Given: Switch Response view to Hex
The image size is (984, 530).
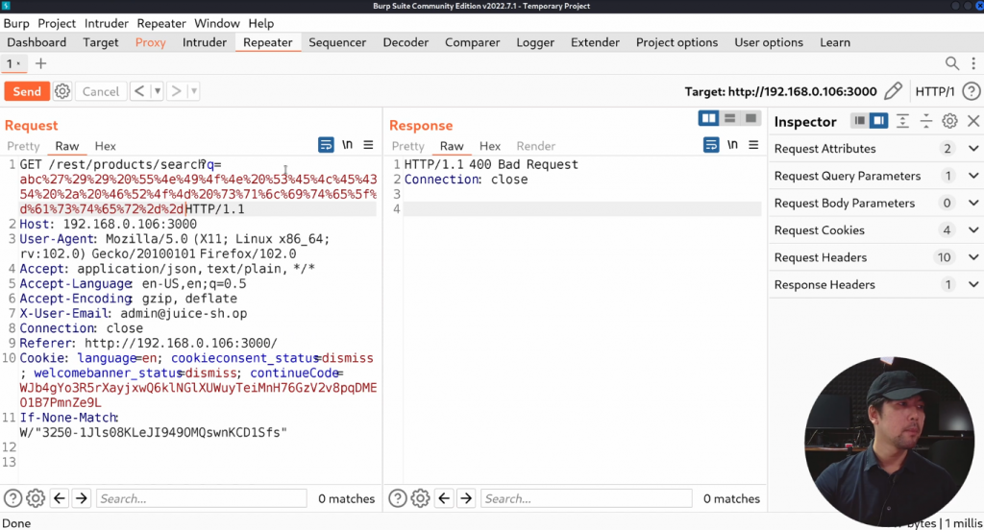Looking at the screenshot, I should tap(490, 146).
